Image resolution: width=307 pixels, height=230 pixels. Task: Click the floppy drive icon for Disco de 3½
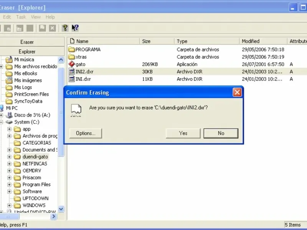[x=9, y=115]
